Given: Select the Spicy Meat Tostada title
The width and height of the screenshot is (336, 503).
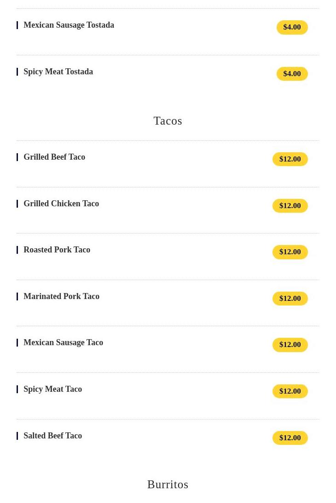Looking at the screenshot, I should click(x=58, y=72).
